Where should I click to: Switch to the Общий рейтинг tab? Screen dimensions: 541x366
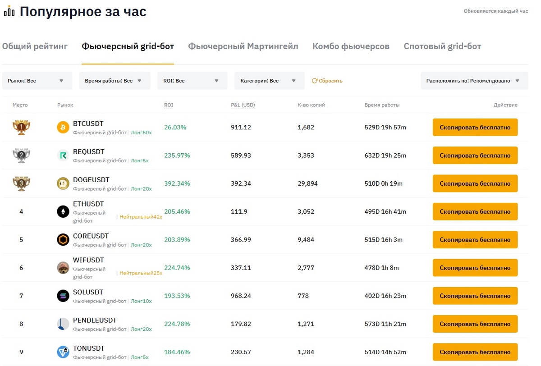(x=35, y=46)
